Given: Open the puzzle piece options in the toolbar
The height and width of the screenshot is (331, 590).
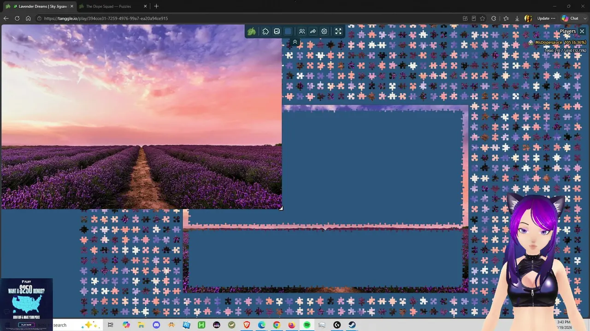Looking at the screenshot, I should pyautogui.click(x=265, y=31).
